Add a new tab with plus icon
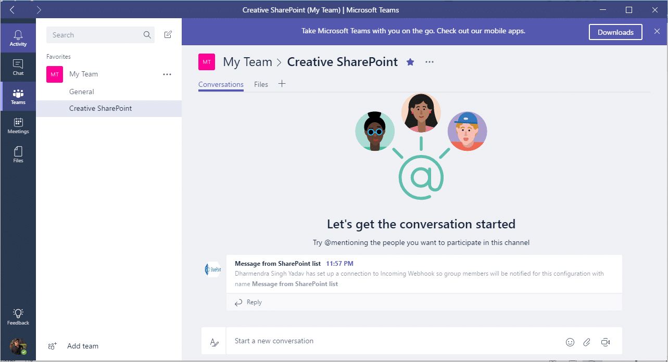 click(282, 84)
